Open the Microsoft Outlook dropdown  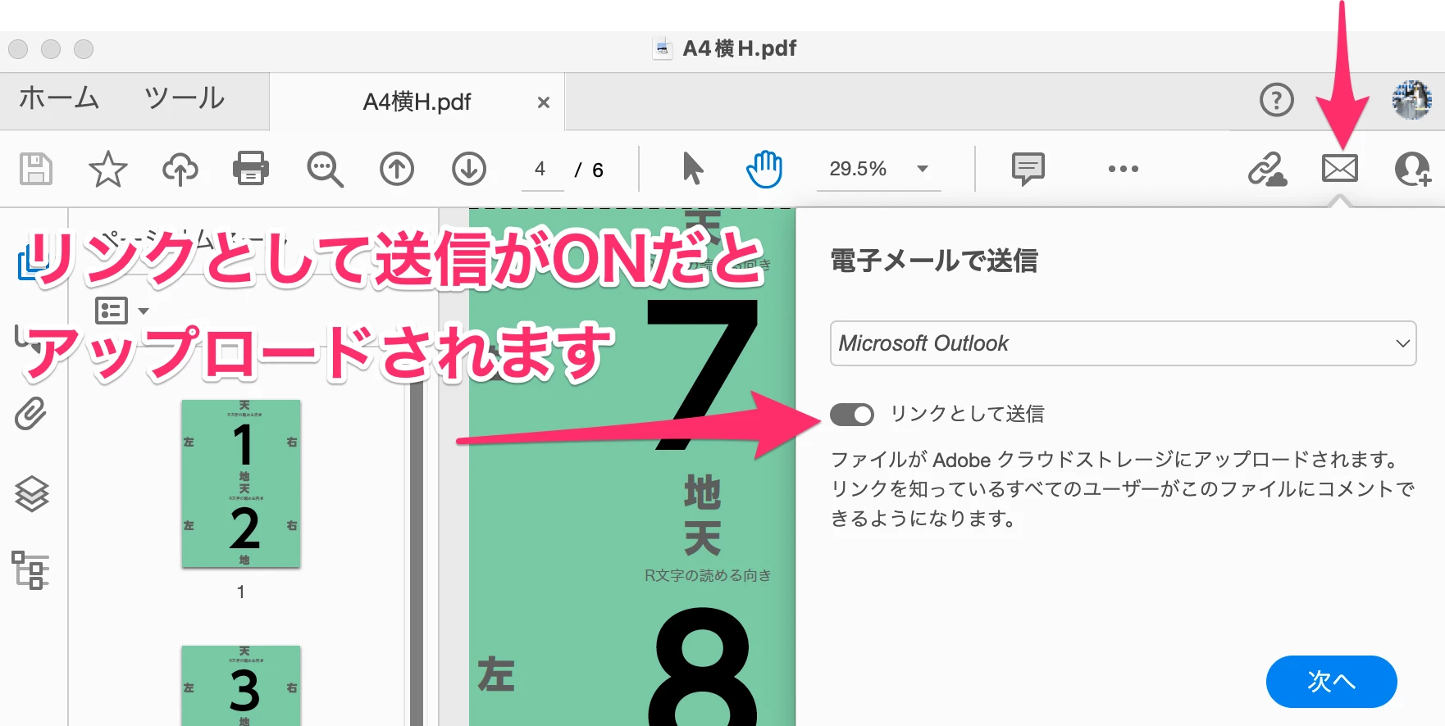point(1123,343)
